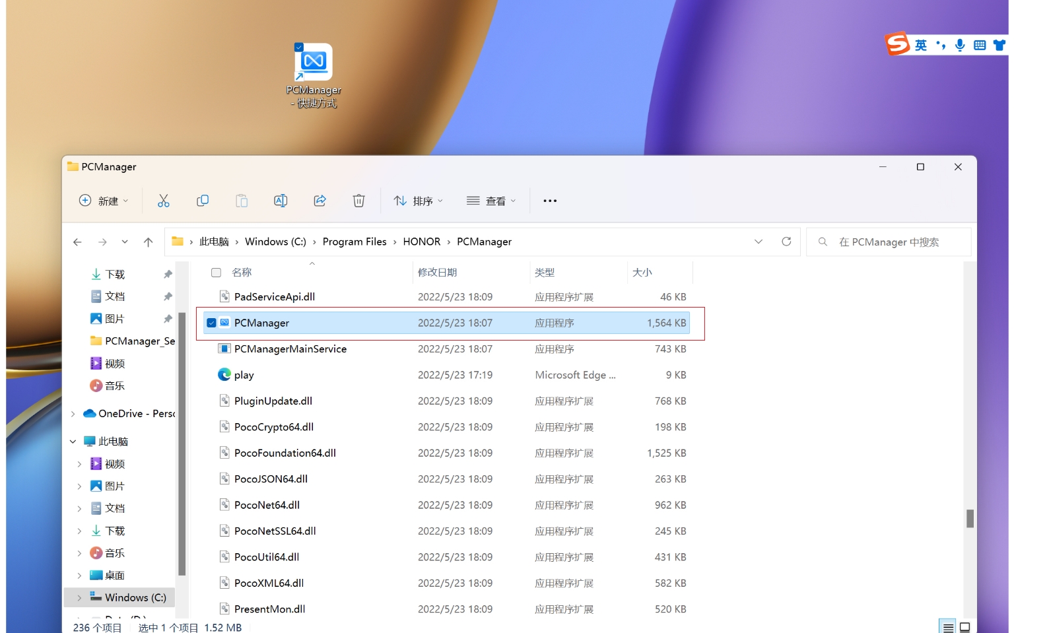The height and width of the screenshot is (633, 1047).
Task: Uncheck the PCManager file checkbox
Action: pyautogui.click(x=211, y=323)
